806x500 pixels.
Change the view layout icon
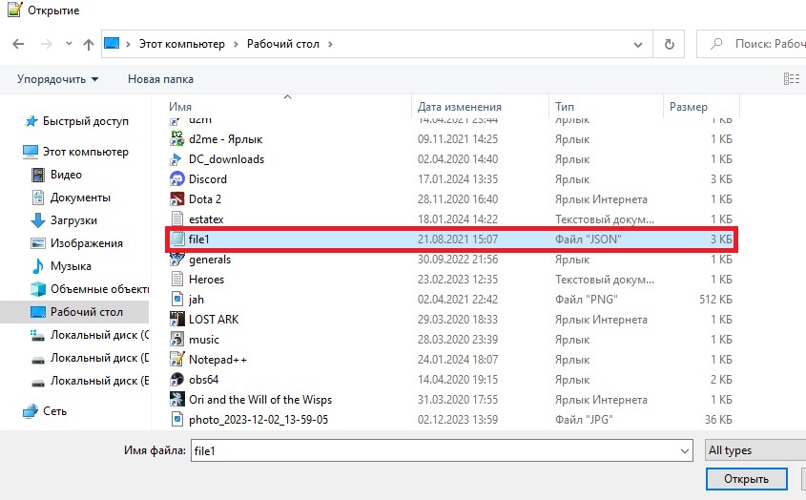[791, 78]
